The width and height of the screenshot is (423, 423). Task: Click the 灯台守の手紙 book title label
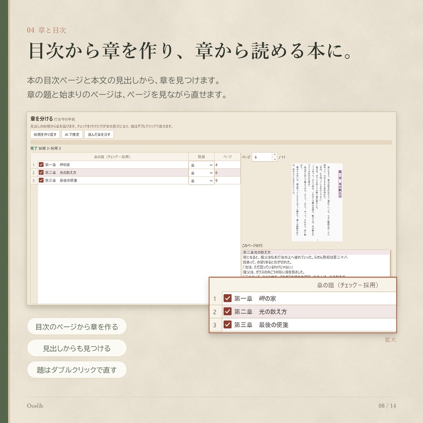point(64,119)
